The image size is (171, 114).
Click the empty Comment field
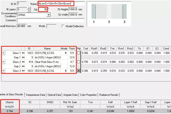51,20
